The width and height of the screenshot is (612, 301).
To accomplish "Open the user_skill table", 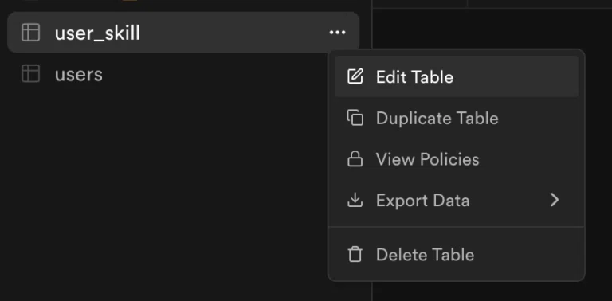I will [183, 33].
